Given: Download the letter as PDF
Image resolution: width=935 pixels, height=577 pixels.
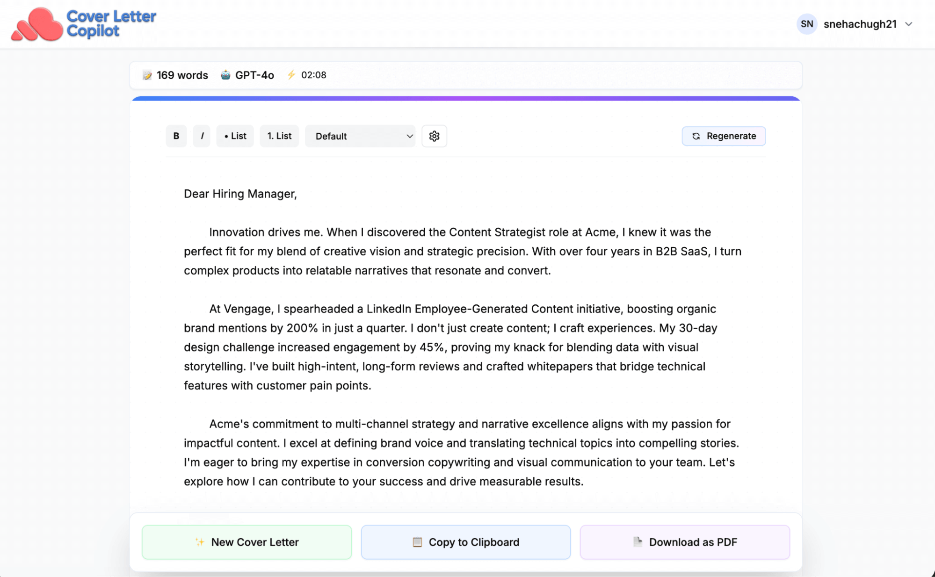Looking at the screenshot, I should (x=685, y=542).
